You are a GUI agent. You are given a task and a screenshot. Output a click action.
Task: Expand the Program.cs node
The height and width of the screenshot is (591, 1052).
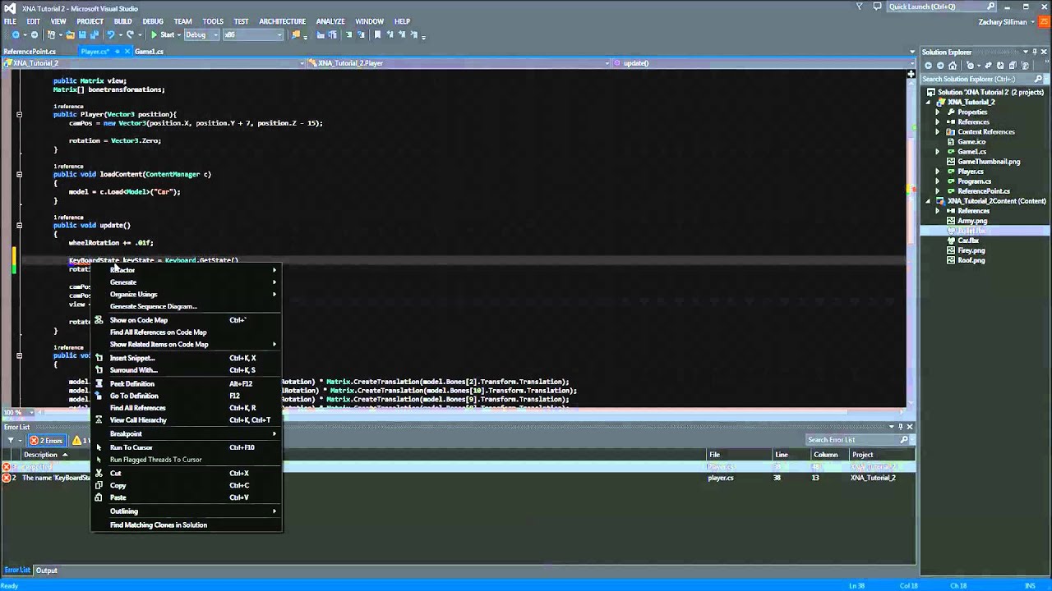click(x=938, y=181)
